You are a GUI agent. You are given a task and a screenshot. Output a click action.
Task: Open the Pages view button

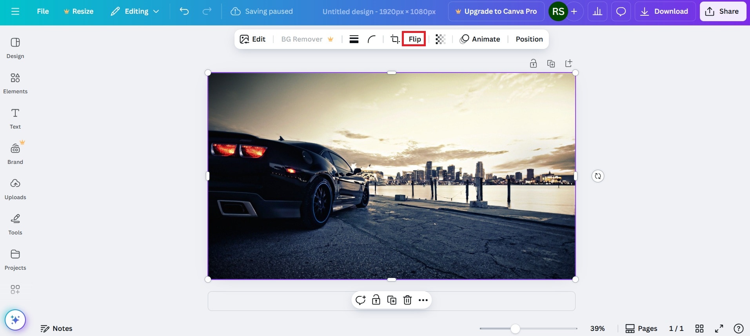(x=641, y=329)
